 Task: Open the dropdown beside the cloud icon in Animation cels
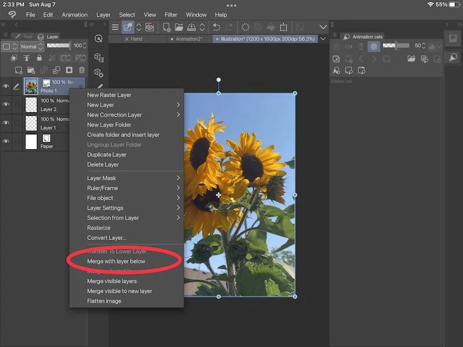[438, 45]
